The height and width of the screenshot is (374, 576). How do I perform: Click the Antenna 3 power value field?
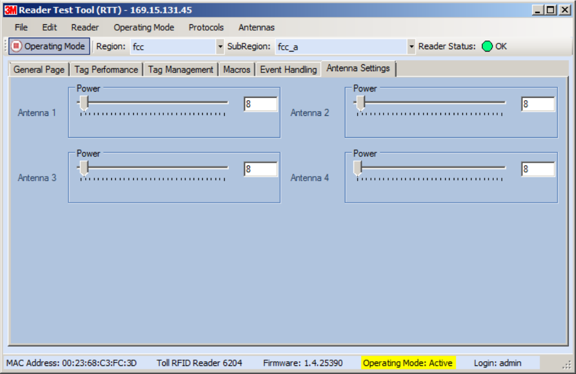click(x=260, y=169)
